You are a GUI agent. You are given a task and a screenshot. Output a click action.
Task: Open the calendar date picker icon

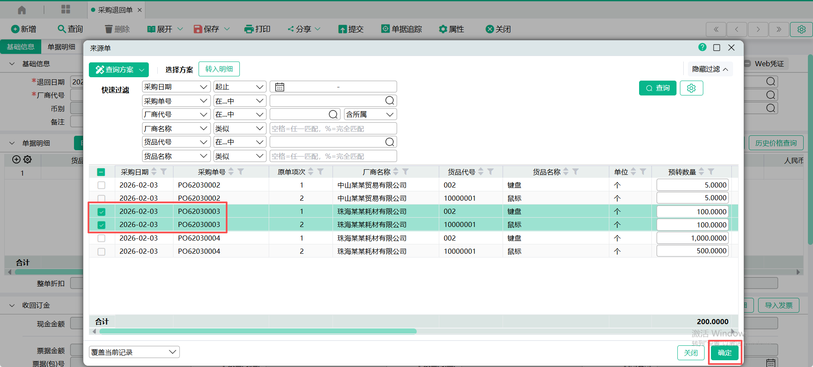point(279,87)
